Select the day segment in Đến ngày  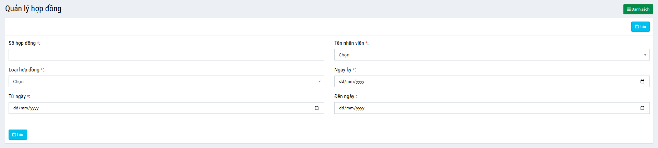(342, 108)
